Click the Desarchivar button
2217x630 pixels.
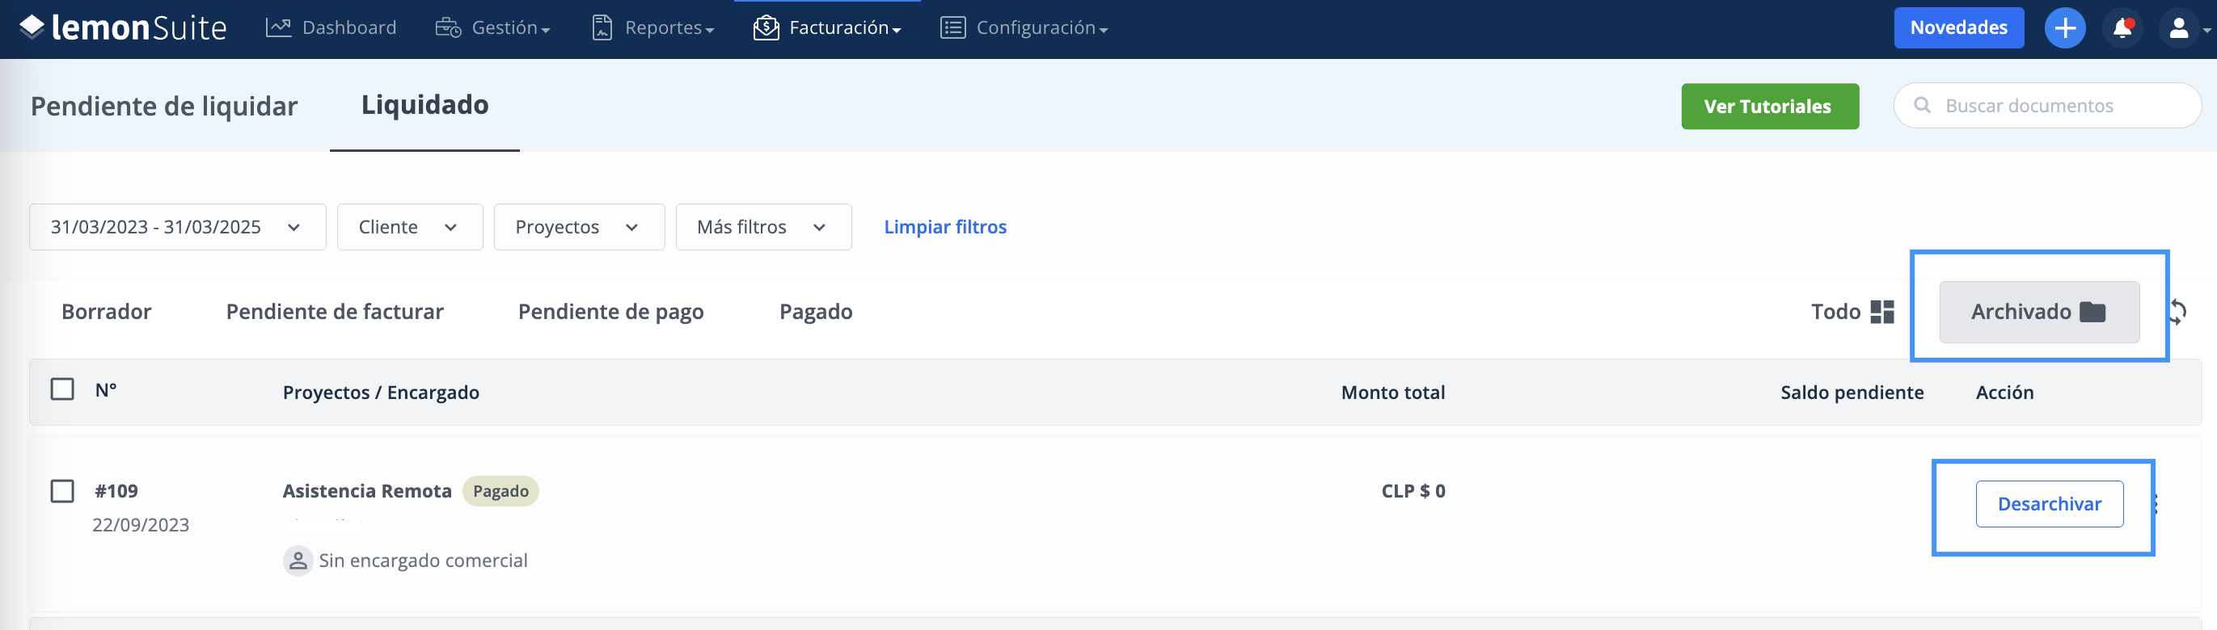coord(2049,504)
